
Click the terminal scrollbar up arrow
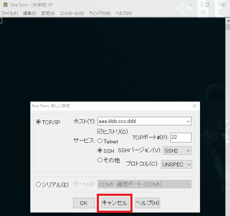coord(228,21)
